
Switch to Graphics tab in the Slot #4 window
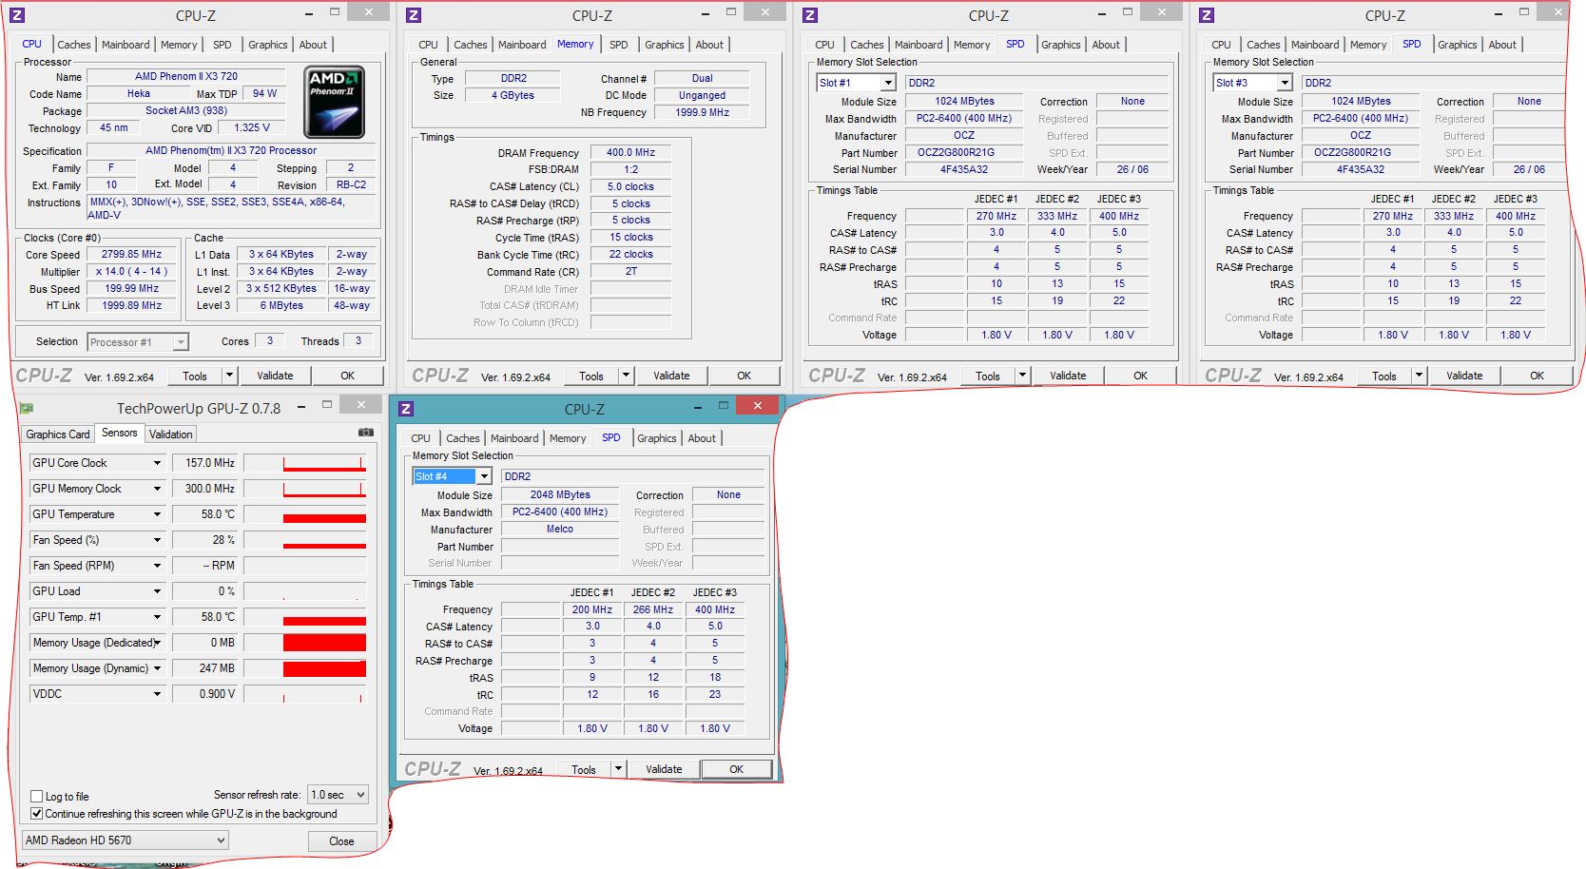pyautogui.click(x=657, y=438)
